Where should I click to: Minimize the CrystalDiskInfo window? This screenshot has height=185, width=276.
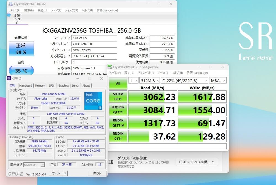147,4
